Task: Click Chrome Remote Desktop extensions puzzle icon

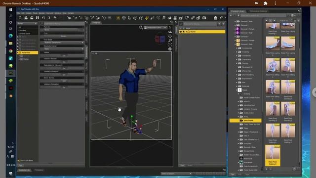Action: [x=266, y=3]
